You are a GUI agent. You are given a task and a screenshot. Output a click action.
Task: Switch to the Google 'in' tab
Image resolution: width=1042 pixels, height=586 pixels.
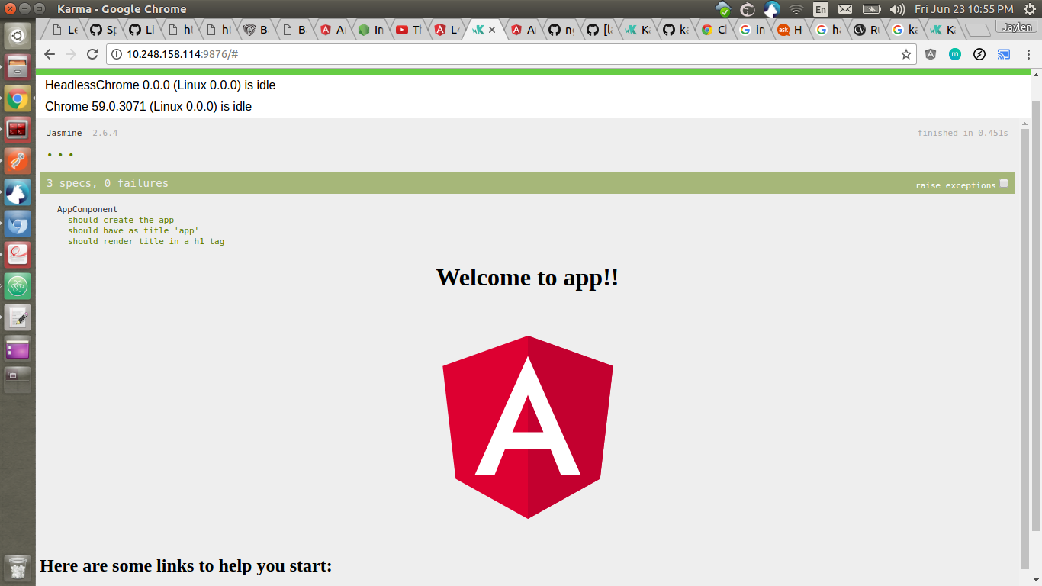pyautogui.click(x=752, y=30)
